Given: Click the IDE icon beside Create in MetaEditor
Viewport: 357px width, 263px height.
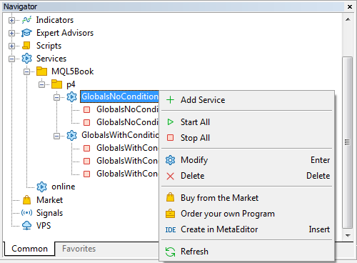Looking at the screenshot, I should [x=171, y=229].
